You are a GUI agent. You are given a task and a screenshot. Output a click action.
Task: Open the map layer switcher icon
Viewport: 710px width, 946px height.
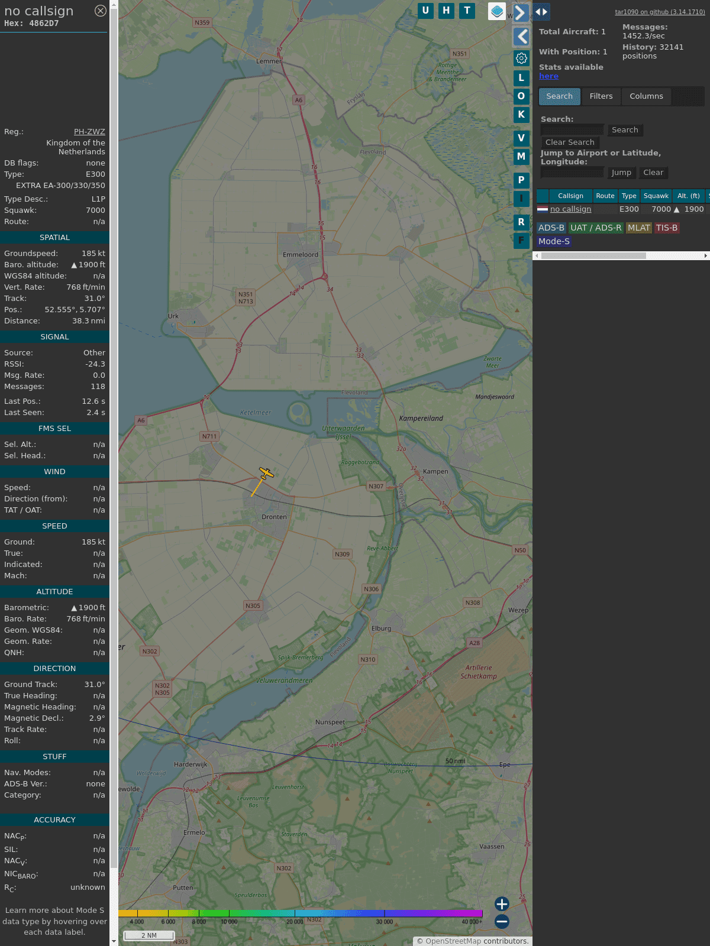[497, 11]
